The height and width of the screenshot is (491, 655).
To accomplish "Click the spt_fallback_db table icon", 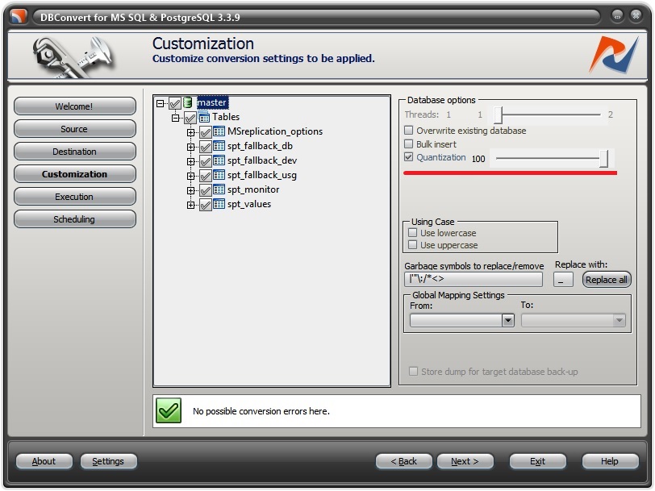I will tap(219, 146).
